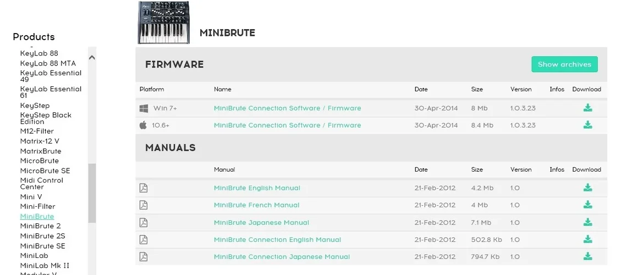637x275 pixels.
Task: Open Win 7+ MiniBrute Connection Software link
Action: [x=287, y=108]
